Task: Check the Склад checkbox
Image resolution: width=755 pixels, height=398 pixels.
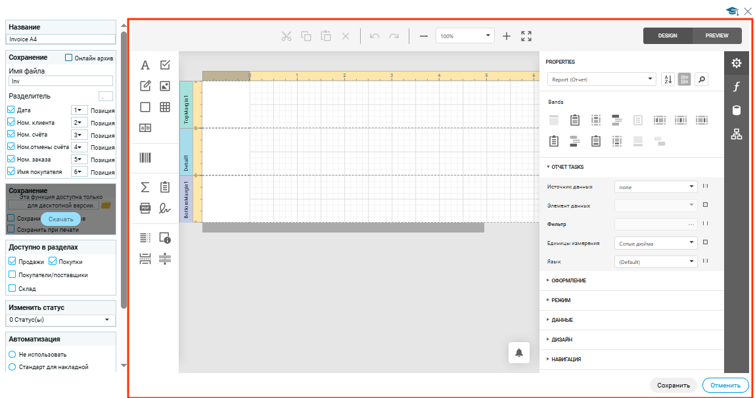Action: [x=12, y=288]
